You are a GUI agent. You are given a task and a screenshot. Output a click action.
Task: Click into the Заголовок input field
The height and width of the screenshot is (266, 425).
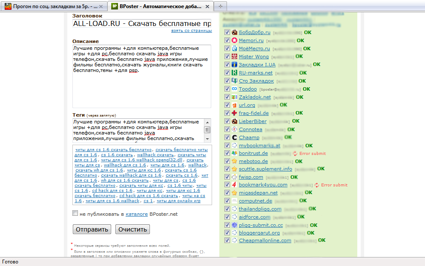[142, 23]
